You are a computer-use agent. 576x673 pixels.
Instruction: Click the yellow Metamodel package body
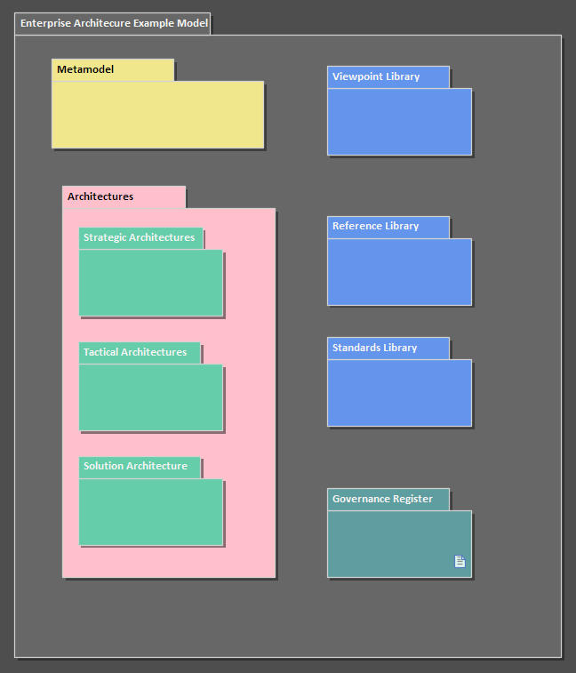157,115
